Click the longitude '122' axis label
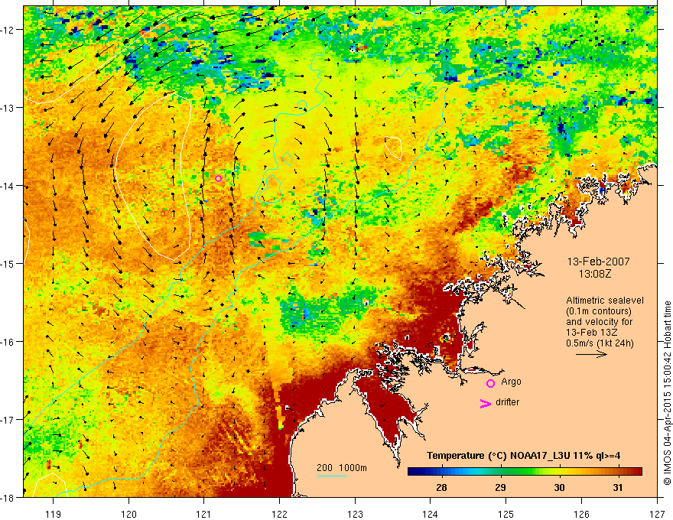This screenshot has height=520, width=673. coord(279,514)
